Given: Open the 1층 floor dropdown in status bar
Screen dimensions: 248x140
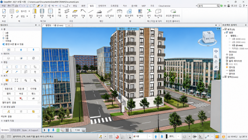Looking at the screenshot, I should coord(150,137).
